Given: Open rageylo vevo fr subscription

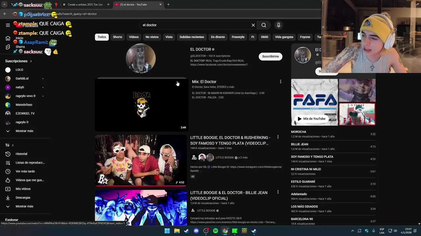Looking at the screenshot, I should pos(25,96).
